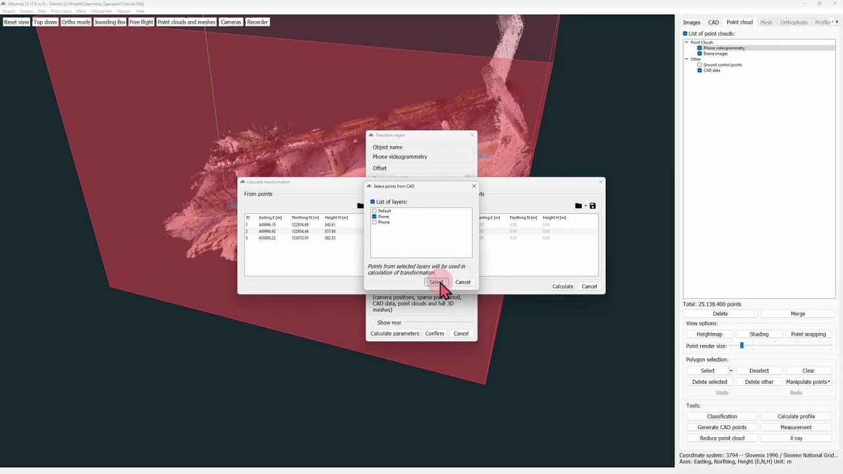Check the Phone layer in the CAD dialog
This screenshot has width=843, height=474.
tap(374, 222)
